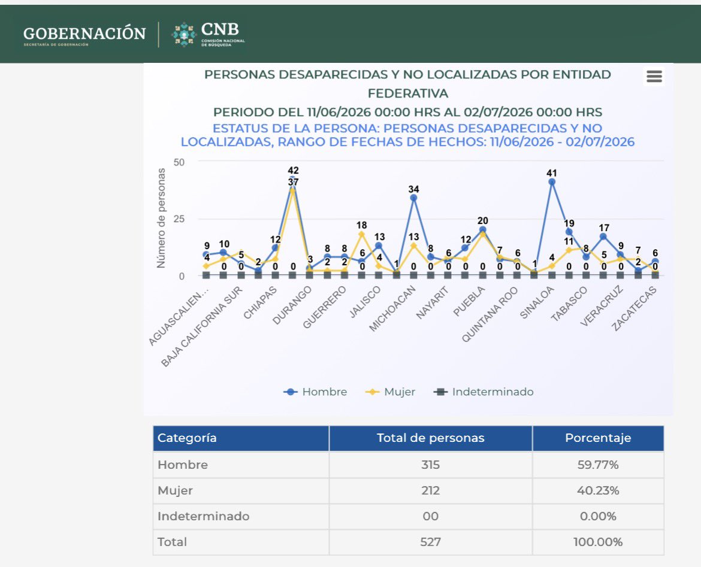Image resolution: width=701 pixels, height=567 pixels.
Task: Click the blue ESTATUS DE LA PERSONA subtitle
Action: 408,135
